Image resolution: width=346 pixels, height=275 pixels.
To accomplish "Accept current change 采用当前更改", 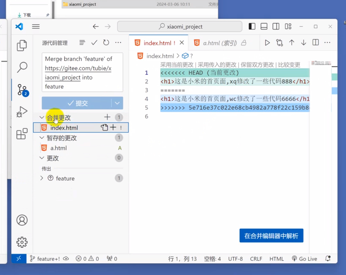I will pos(177,65).
